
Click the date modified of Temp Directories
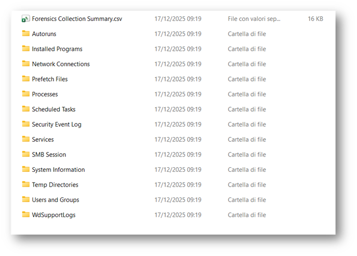178,185
